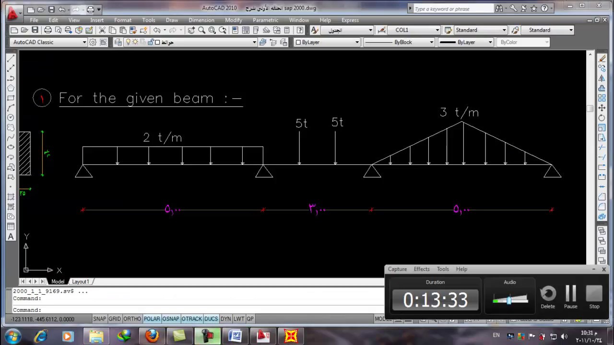
Task: Toggle DYN dynamic input
Action: [x=225, y=319]
